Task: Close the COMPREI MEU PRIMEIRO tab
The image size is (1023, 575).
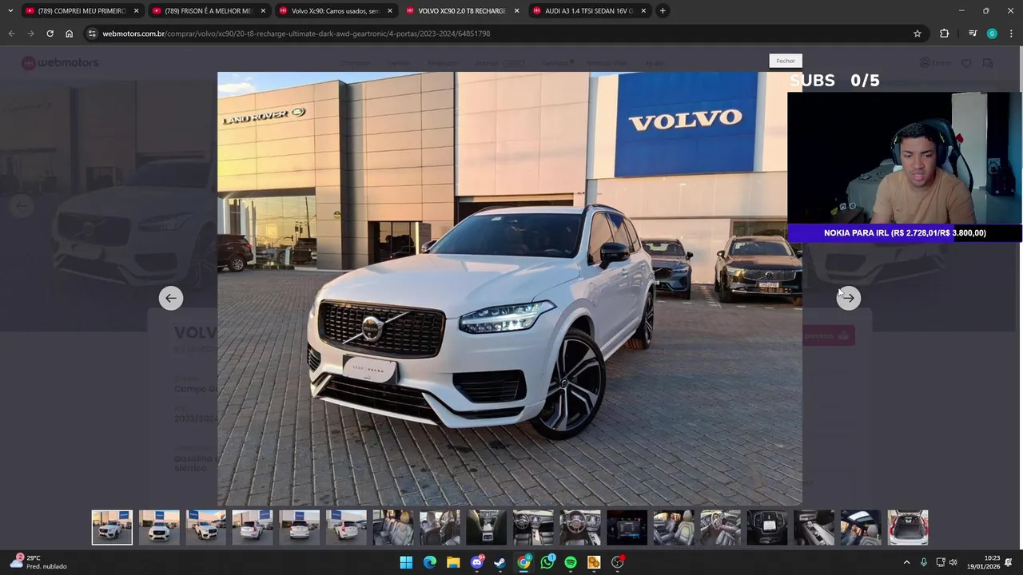Action: [x=137, y=10]
